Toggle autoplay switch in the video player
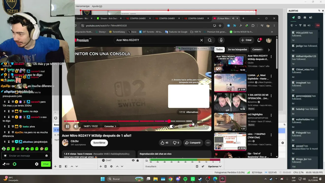 [x=172, y=126]
